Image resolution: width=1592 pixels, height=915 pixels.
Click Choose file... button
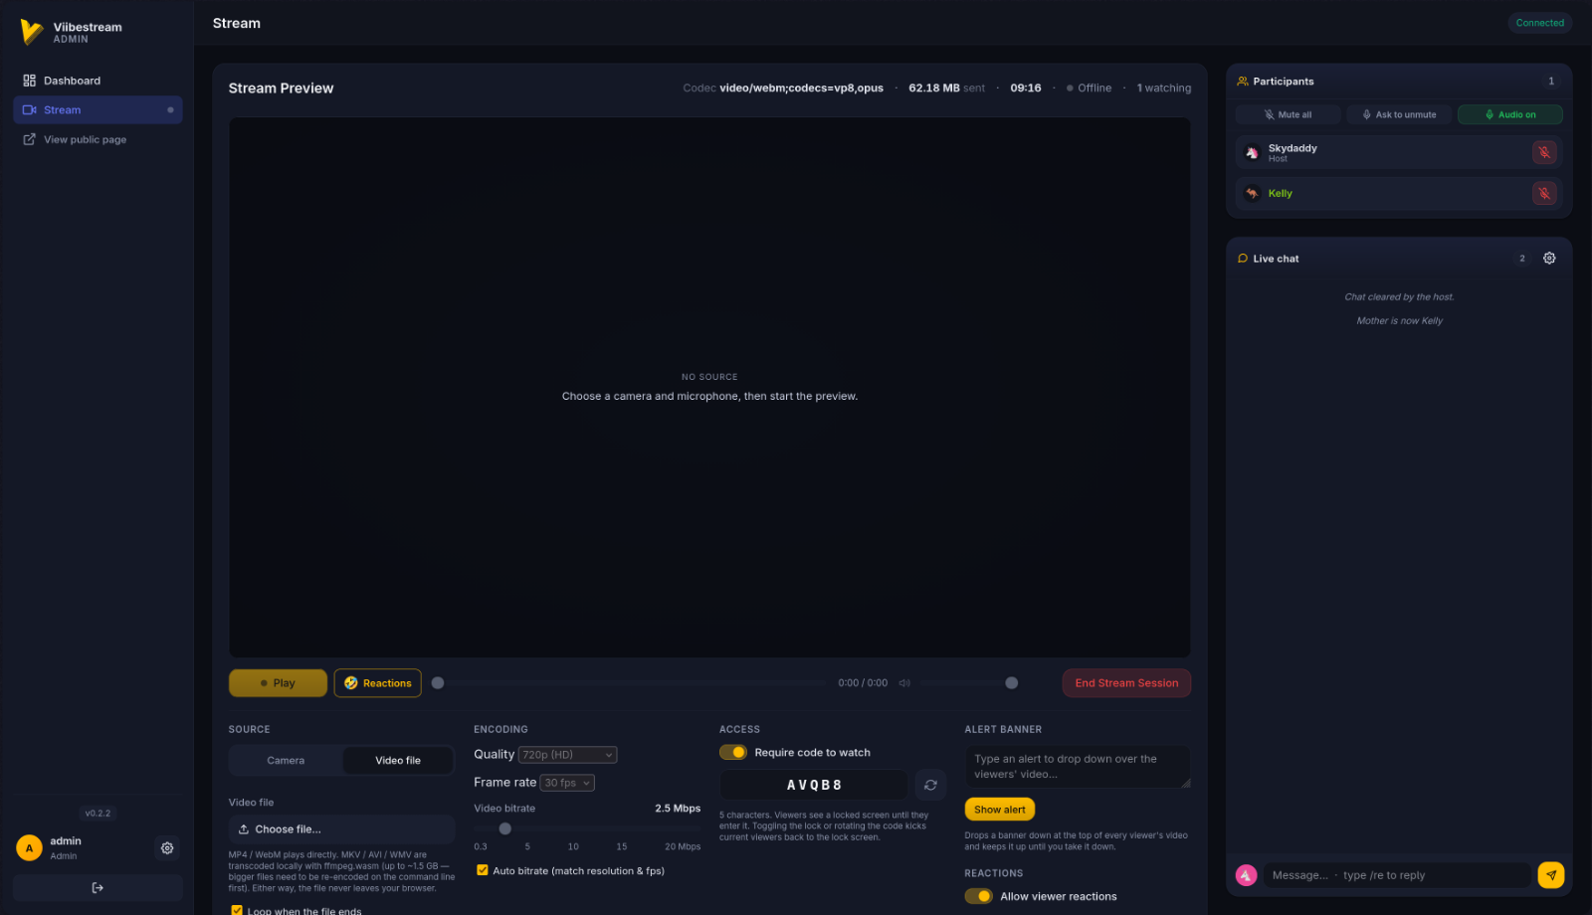click(341, 829)
